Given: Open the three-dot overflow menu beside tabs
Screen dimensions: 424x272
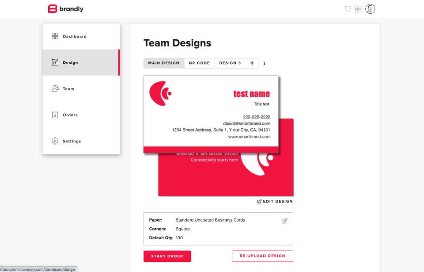Looking at the screenshot, I should click(x=264, y=63).
